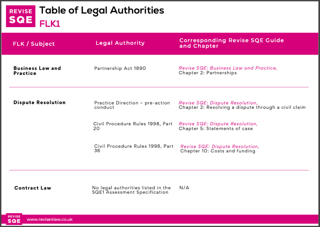Open Dispute Resolution link above Statements of case
Screen dimensions: 320x227
point(218,124)
